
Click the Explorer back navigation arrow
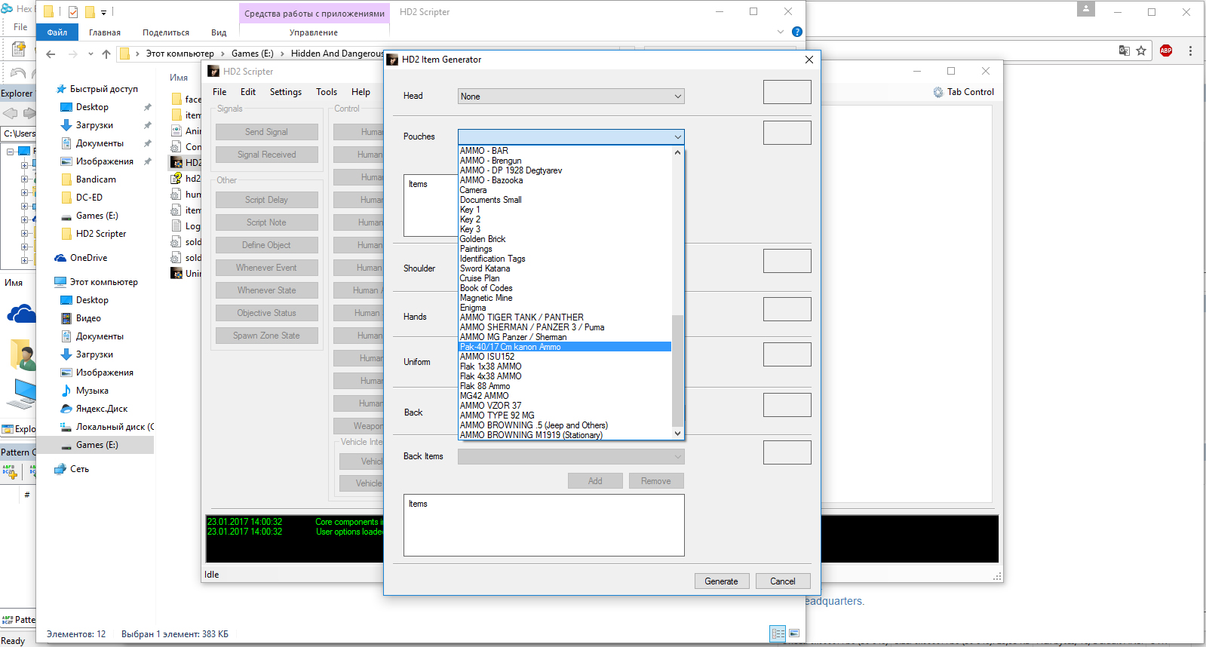51,54
